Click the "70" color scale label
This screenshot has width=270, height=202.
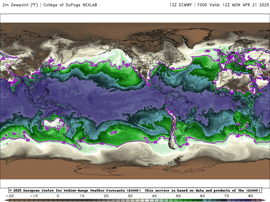tap(226, 196)
